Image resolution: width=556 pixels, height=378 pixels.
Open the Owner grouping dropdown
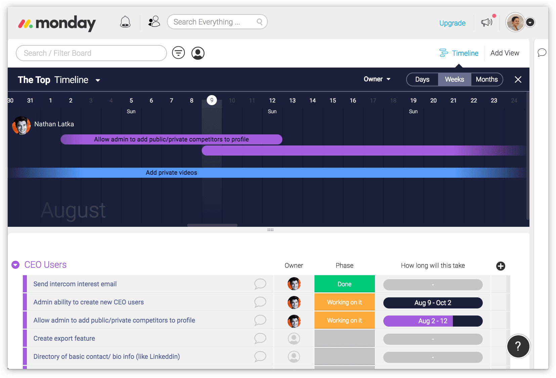[x=377, y=79]
